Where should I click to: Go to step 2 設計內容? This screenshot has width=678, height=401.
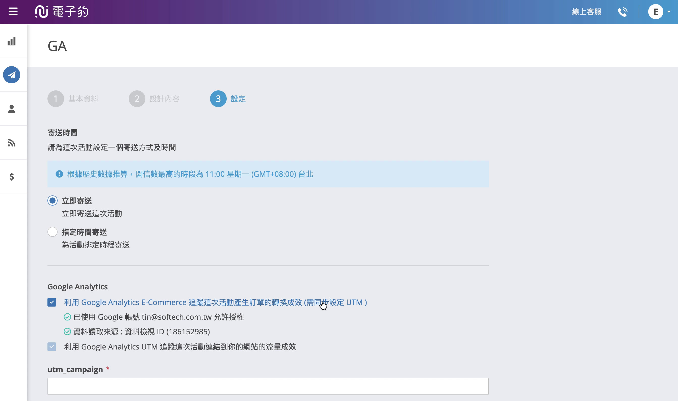point(154,99)
